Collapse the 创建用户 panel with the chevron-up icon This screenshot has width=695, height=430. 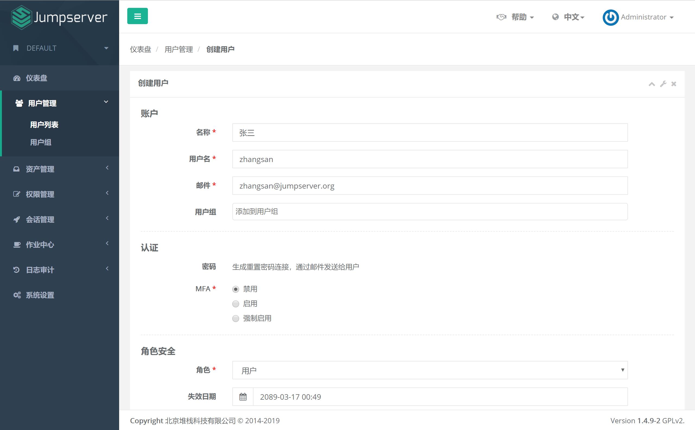[652, 84]
